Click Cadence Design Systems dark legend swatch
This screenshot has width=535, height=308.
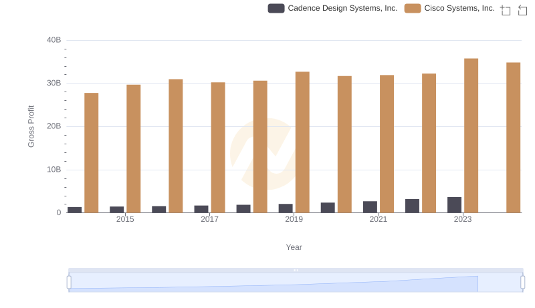click(276, 8)
